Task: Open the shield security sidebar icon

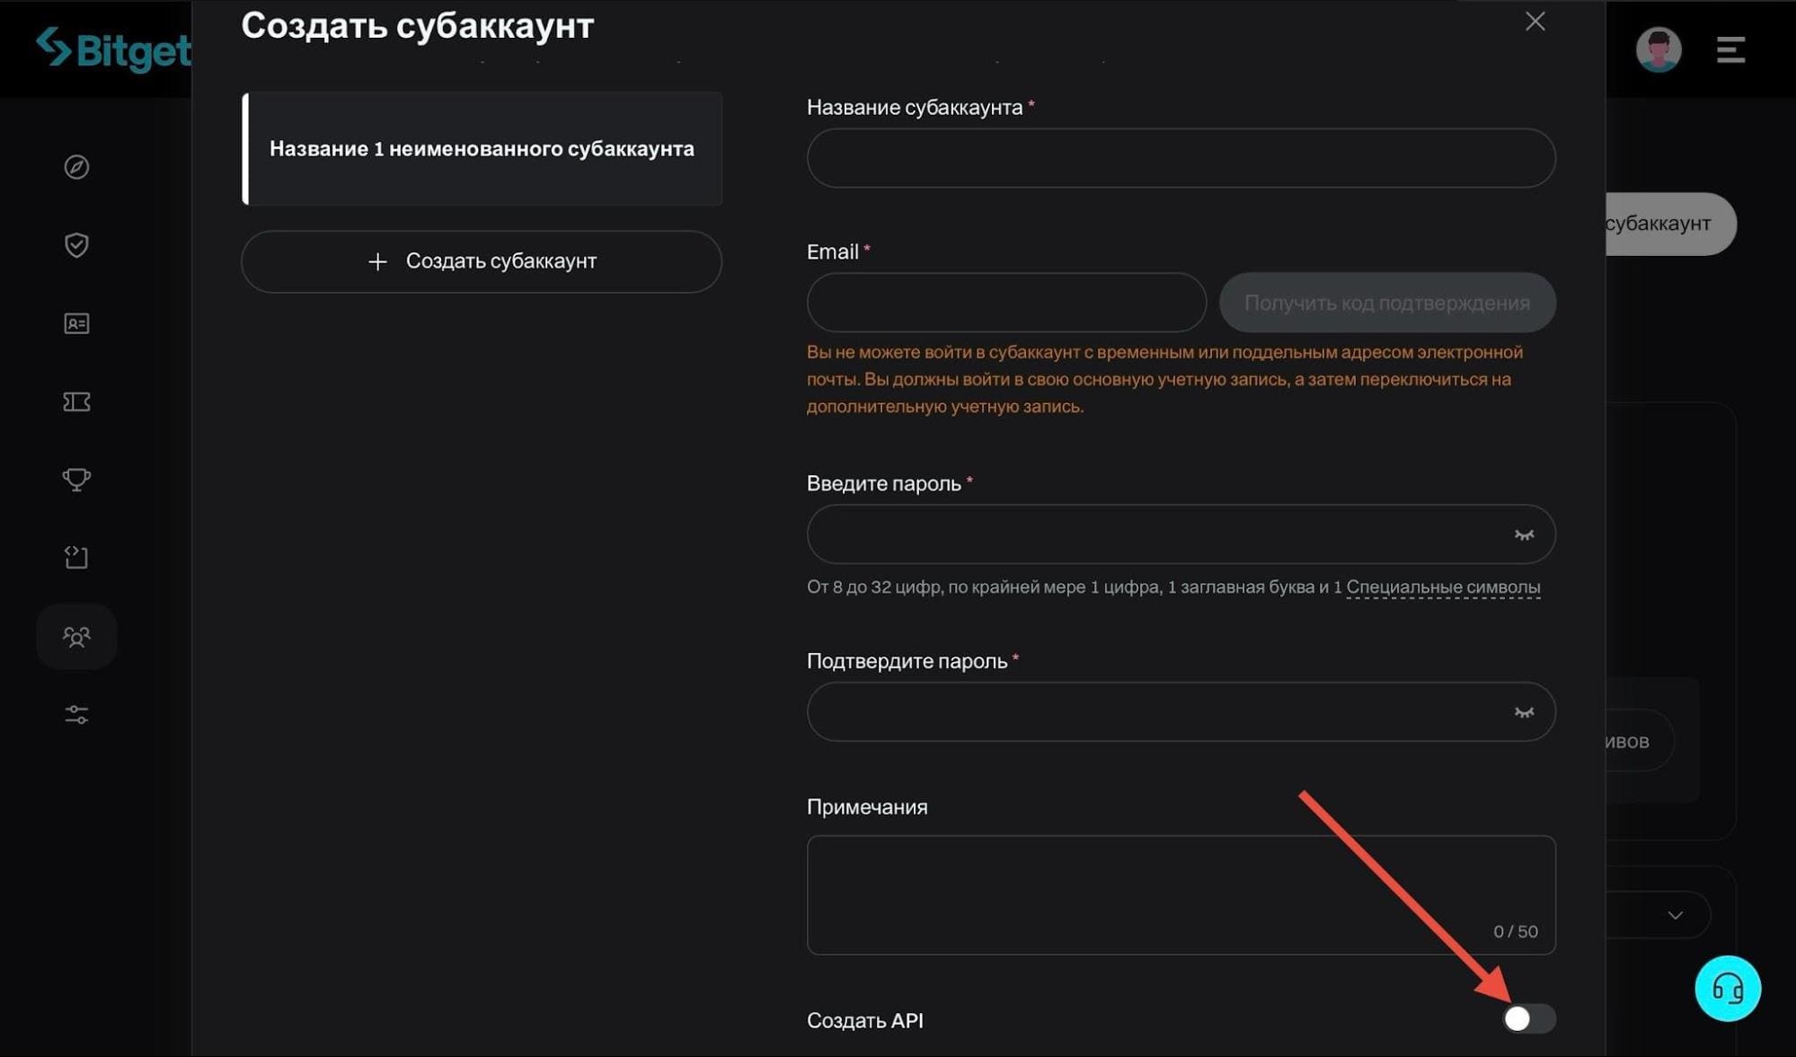Action: 76,245
